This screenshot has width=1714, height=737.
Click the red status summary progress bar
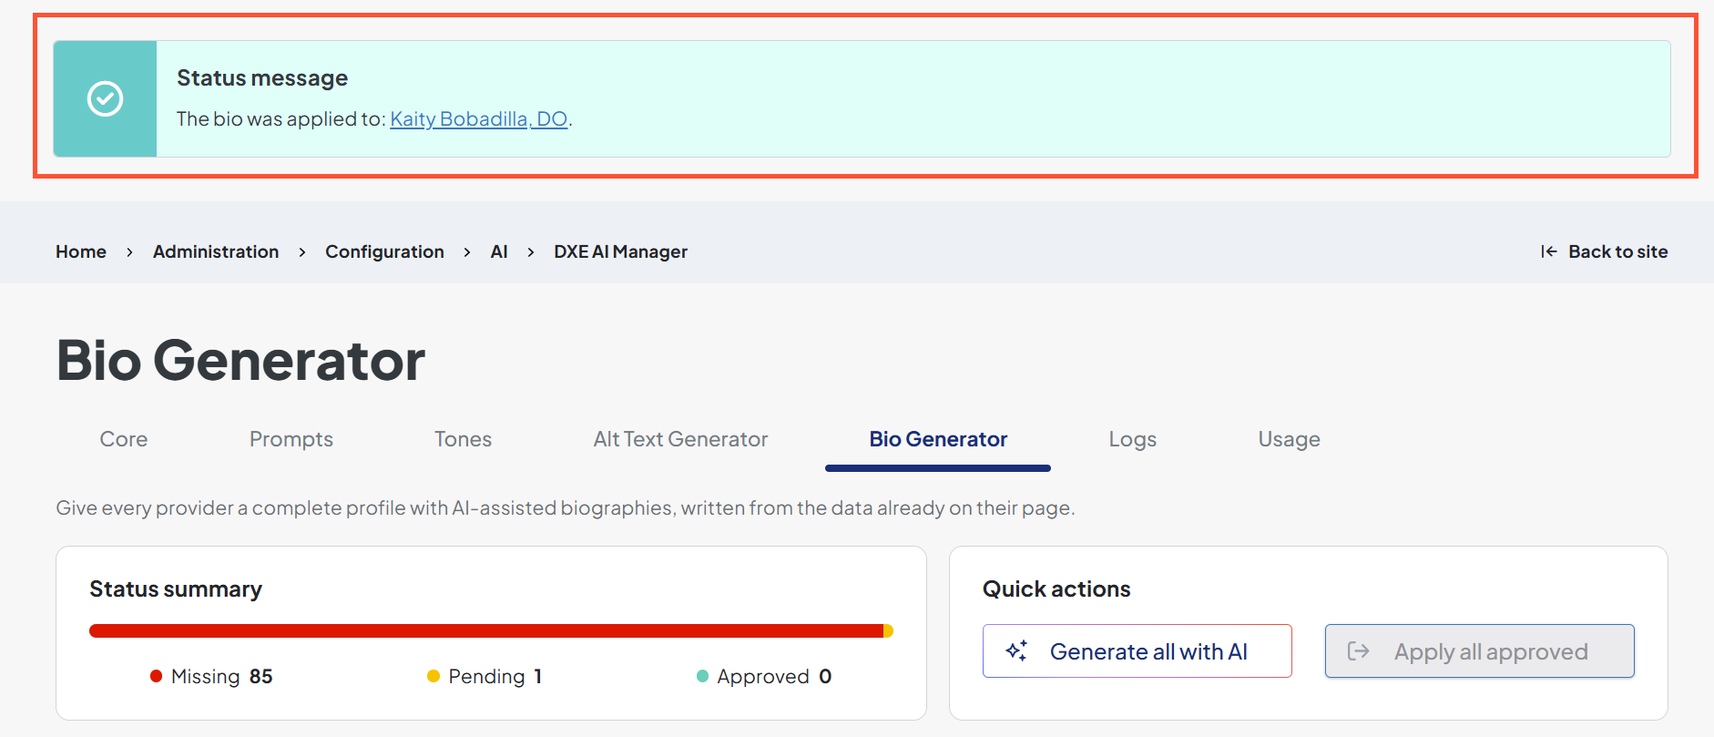pos(486,630)
